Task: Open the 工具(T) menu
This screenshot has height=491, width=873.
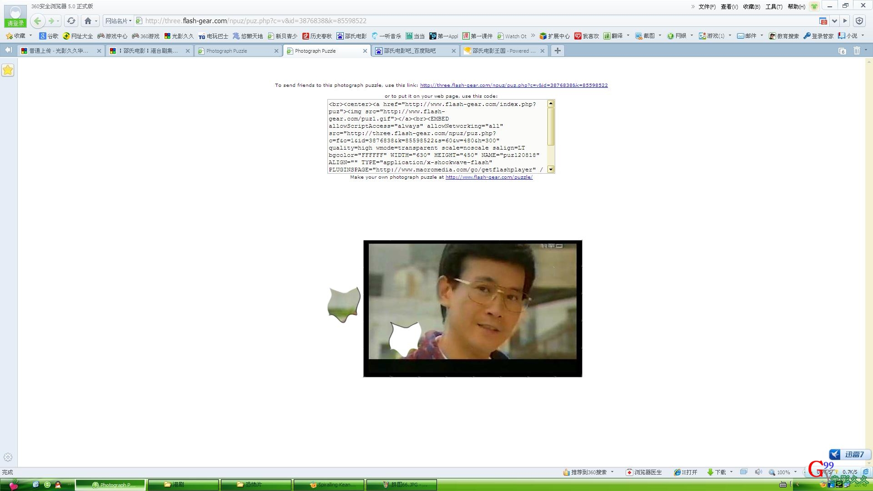Action: (x=774, y=7)
